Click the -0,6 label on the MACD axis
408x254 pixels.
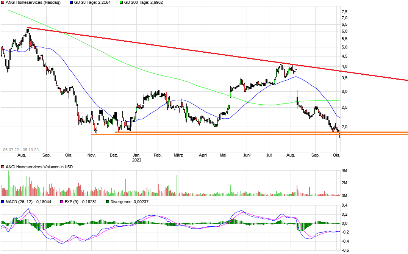tap(345, 250)
